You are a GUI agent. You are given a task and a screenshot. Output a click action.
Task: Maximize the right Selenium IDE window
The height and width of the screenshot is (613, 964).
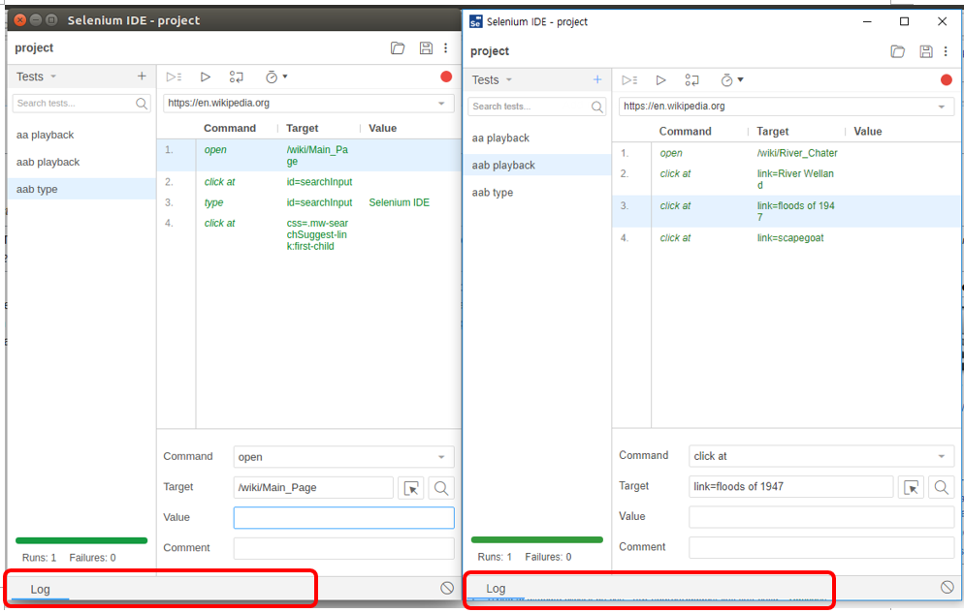(x=905, y=21)
